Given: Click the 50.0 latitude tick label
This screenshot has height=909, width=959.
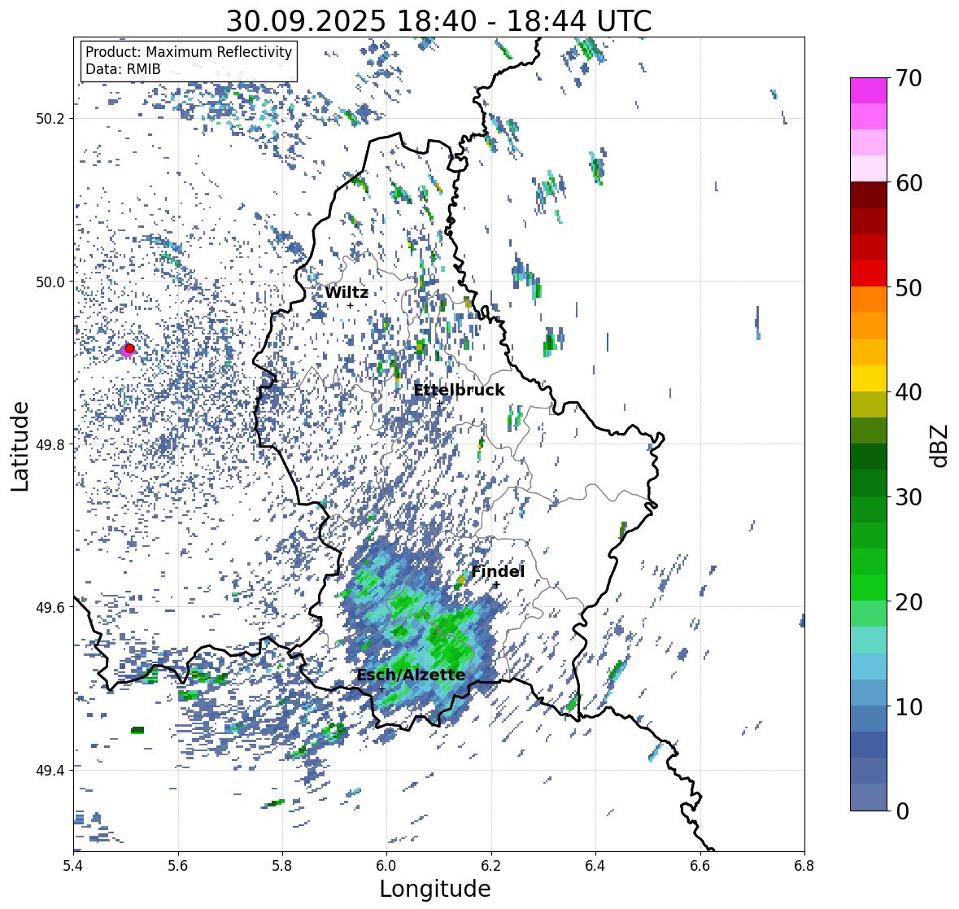Looking at the screenshot, I should pos(50,282).
